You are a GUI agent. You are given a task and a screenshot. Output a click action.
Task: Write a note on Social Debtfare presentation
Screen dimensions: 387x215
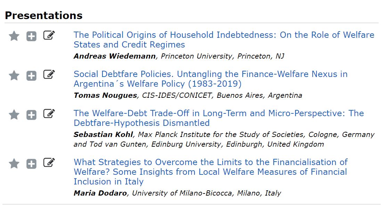click(49, 75)
